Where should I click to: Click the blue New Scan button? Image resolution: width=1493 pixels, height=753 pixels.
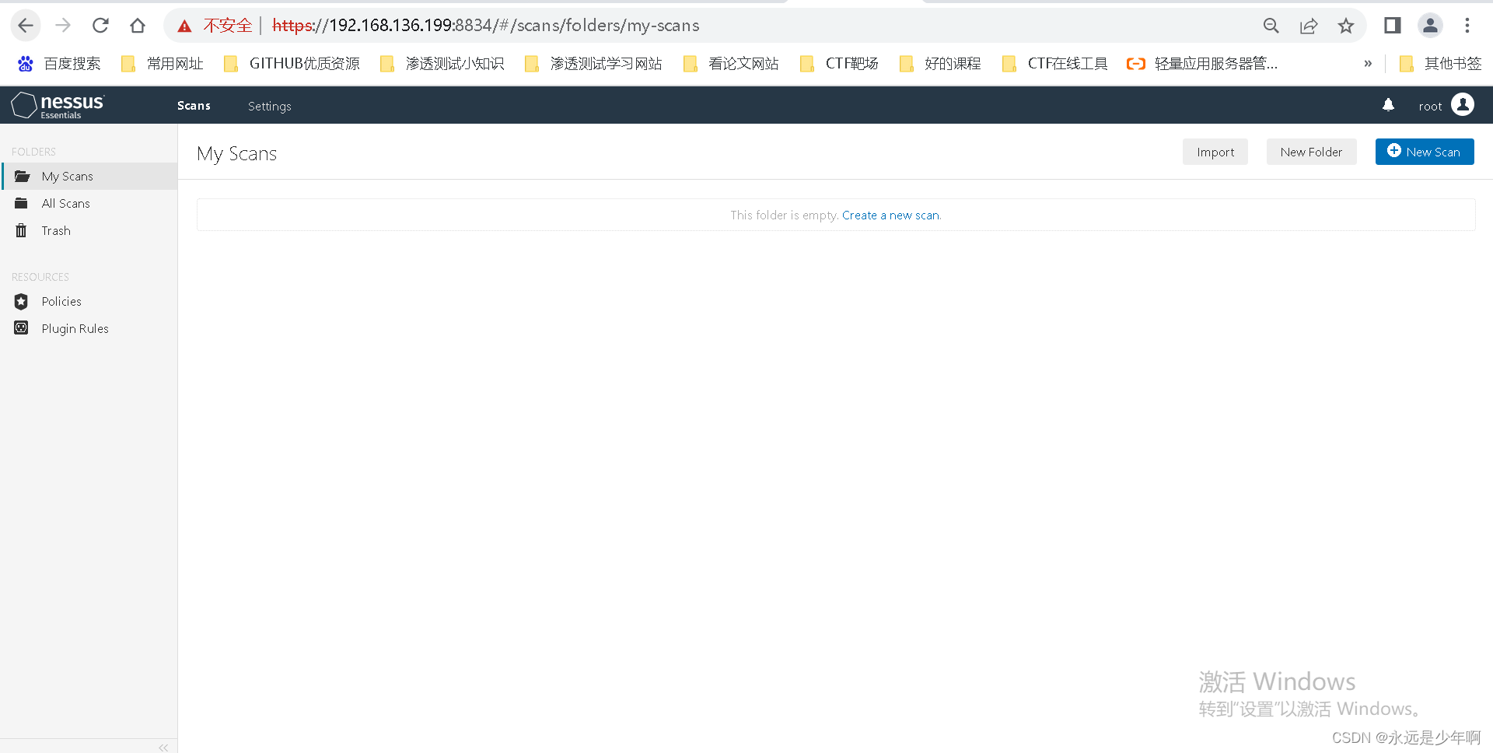(1425, 152)
